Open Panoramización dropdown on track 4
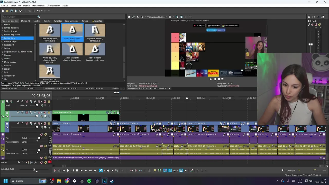Image resolution: width=329 pixels, height=185 pixels. point(37,141)
